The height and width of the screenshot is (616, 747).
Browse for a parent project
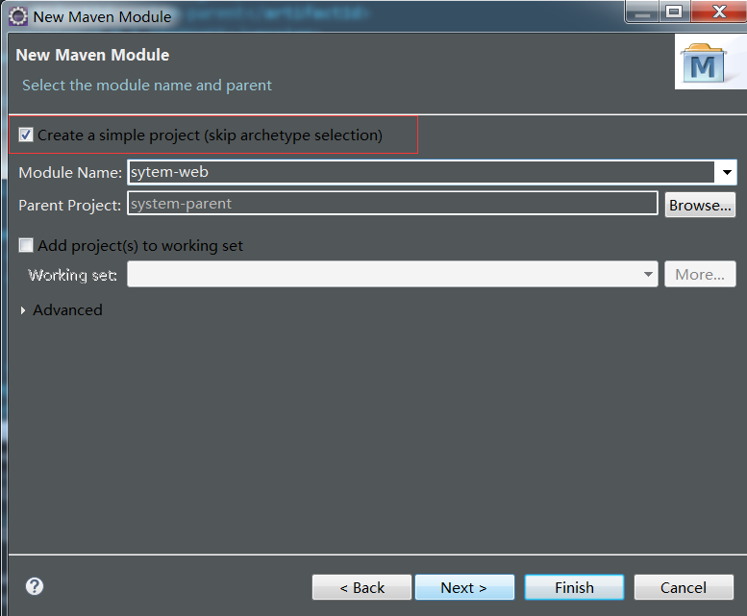700,205
